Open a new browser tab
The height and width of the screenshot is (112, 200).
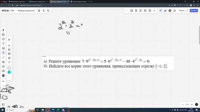pos(92,2)
